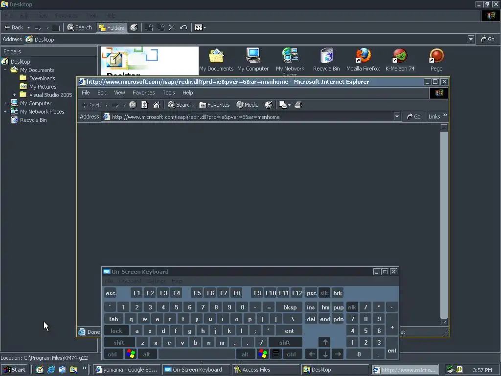Select the Recycle Bin icon in Desktop view
The height and width of the screenshot is (376, 501).
(x=326, y=60)
